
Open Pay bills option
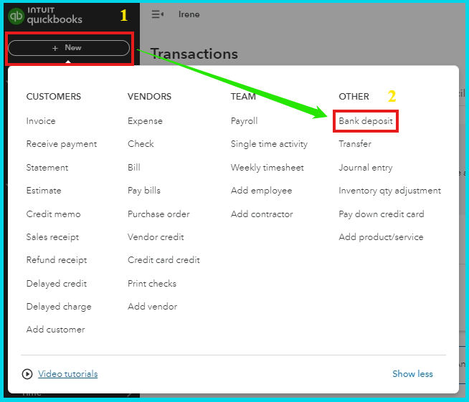tap(144, 191)
